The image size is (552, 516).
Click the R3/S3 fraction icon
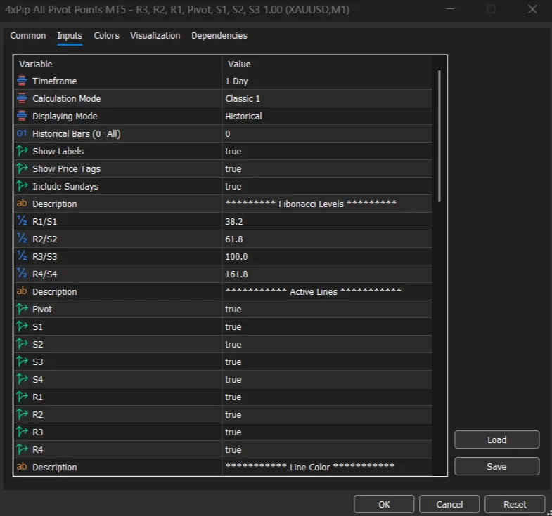[22, 256]
